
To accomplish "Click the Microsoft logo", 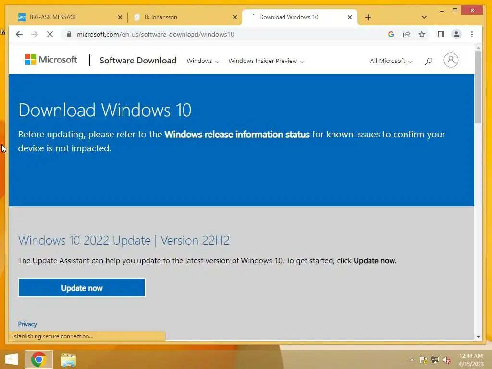I will (x=51, y=59).
